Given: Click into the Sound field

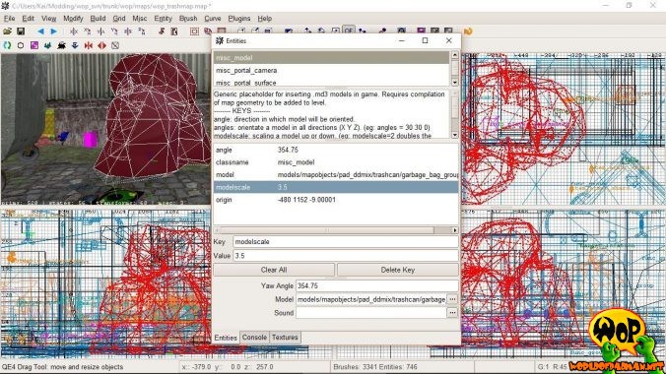Looking at the screenshot, I should point(370,313).
